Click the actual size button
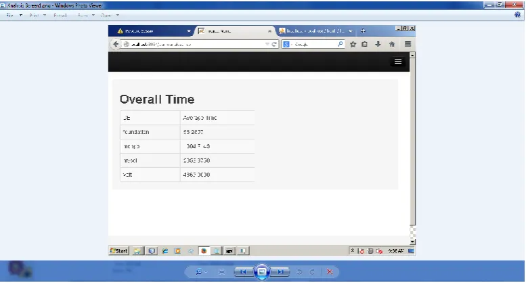This screenshot has height=283, width=526. tap(222, 271)
